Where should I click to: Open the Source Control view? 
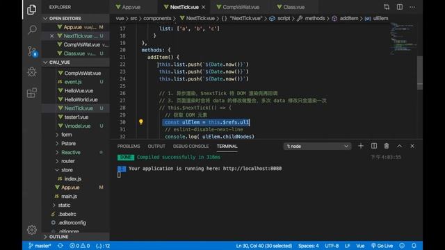click(x=32, y=51)
